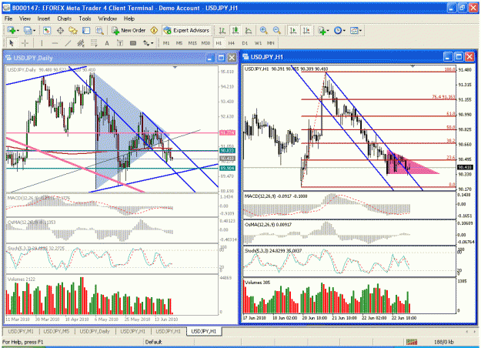Switch to candlestick chart view
This screenshot has height=348, width=481.
pyautogui.click(x=235, y=30)
